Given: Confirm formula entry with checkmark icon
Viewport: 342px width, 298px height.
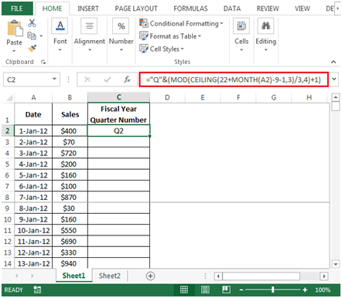Looking at the screenshot, I should [107, 80].
